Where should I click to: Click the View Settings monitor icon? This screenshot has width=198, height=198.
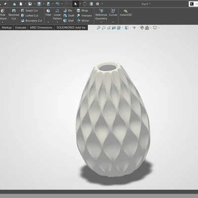point(155,28)
